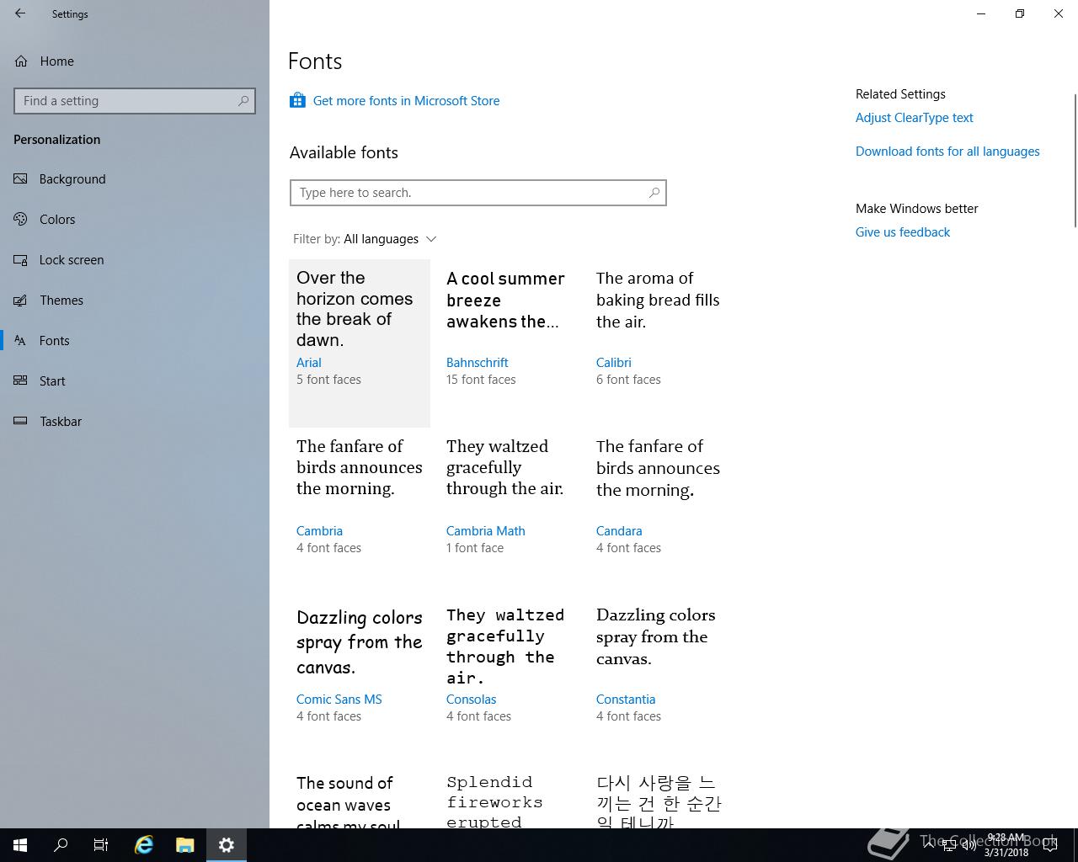Open the Bahnschrift font card

tap(510, 343)
